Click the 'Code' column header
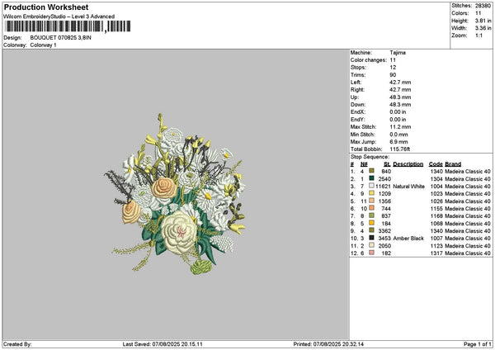 (x=436, y=164)
